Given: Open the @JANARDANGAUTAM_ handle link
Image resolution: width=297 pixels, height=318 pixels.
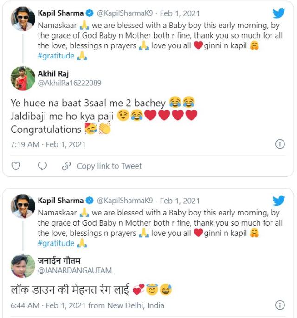Looking at the screenshot, I should click(x=76, y=270).
